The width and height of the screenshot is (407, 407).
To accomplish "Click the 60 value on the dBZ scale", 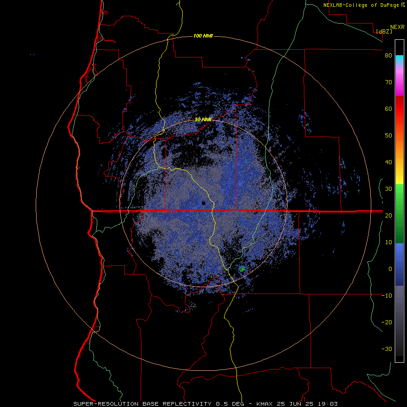I will (388, 109).
